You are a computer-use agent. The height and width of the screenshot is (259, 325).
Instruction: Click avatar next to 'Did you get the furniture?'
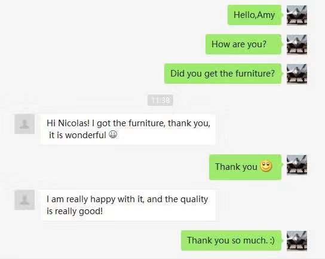click(x=297, y=74)
